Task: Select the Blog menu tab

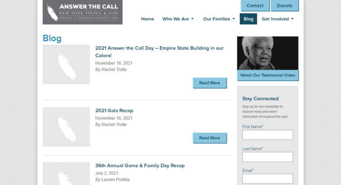Action: (x=248, y=19)
